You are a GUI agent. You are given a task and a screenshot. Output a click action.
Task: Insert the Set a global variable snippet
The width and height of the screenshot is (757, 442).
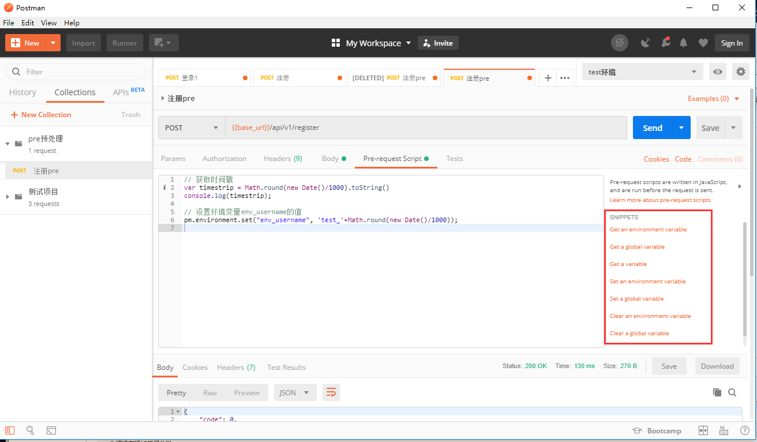coord(636,298)
